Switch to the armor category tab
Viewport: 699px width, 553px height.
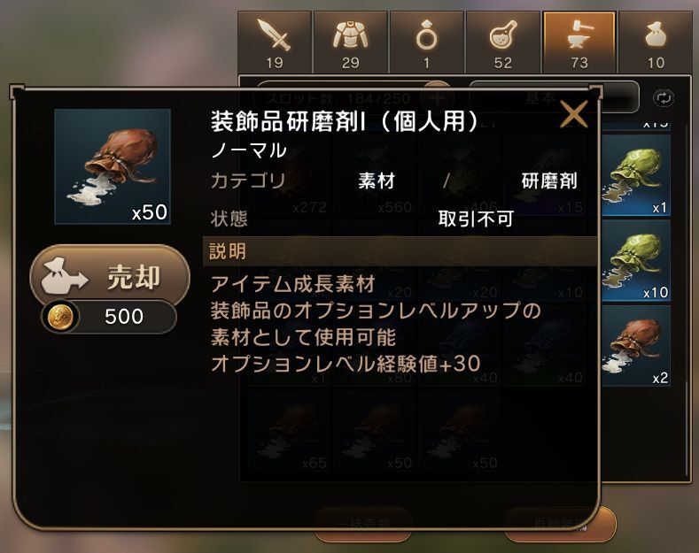tap(351, 42)
